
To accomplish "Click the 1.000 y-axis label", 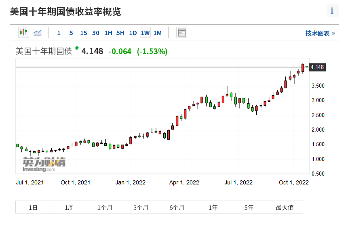I will tap(318, 159).
